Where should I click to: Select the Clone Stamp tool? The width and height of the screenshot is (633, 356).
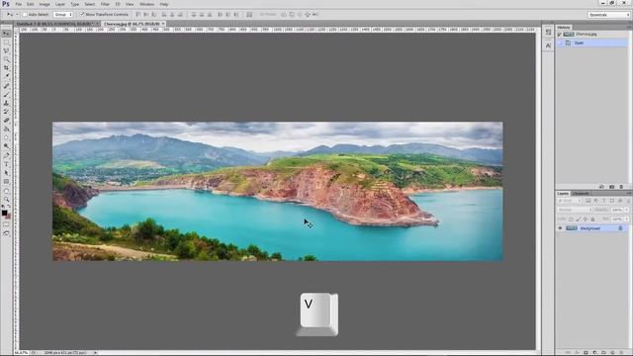[x=6, y=103]
